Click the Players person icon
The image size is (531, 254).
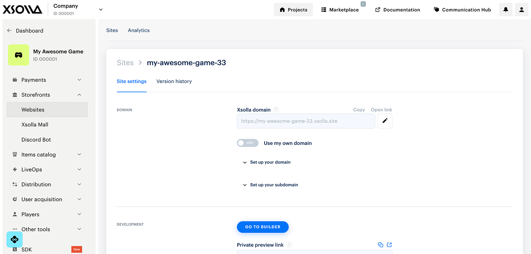pos(15,215)
